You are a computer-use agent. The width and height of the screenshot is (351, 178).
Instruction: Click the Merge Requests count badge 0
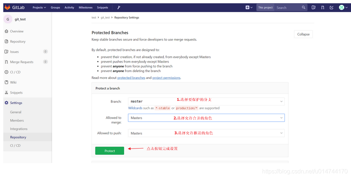point(46,62)
